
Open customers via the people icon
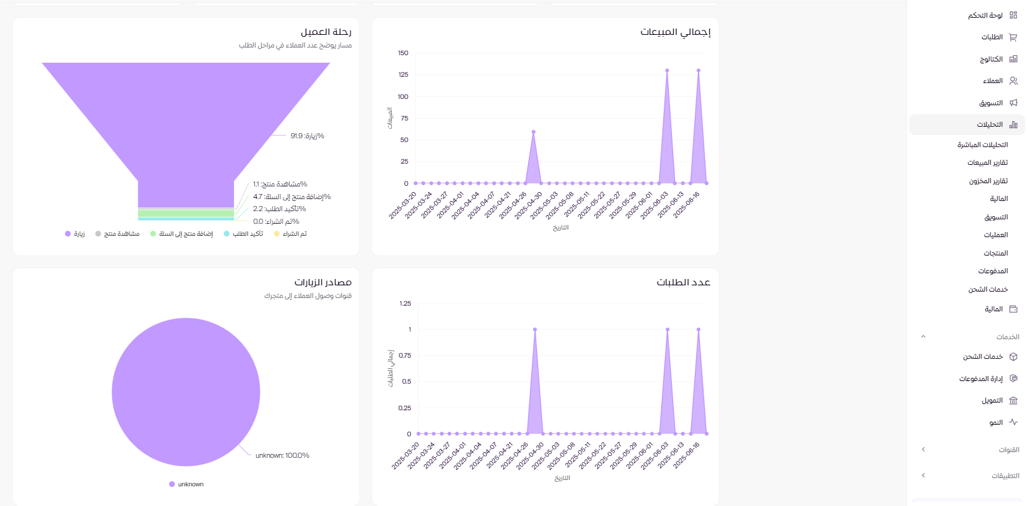point(1013,81)
